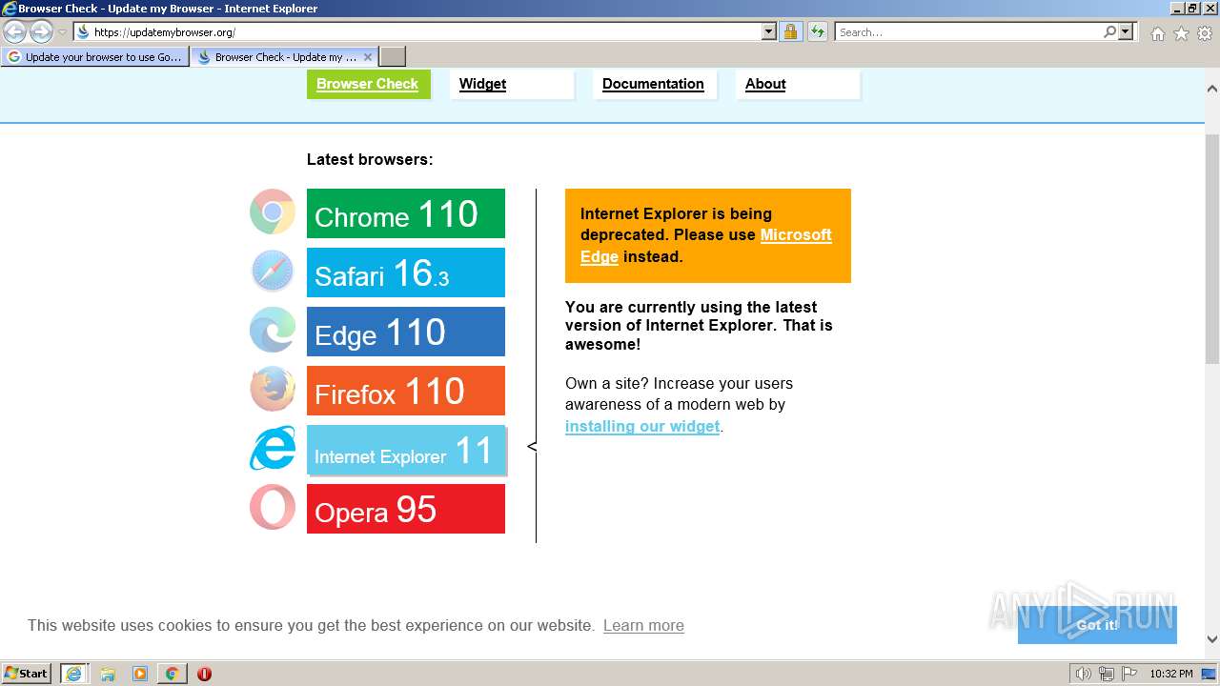Open the Widget nav item

click(512, 84)
